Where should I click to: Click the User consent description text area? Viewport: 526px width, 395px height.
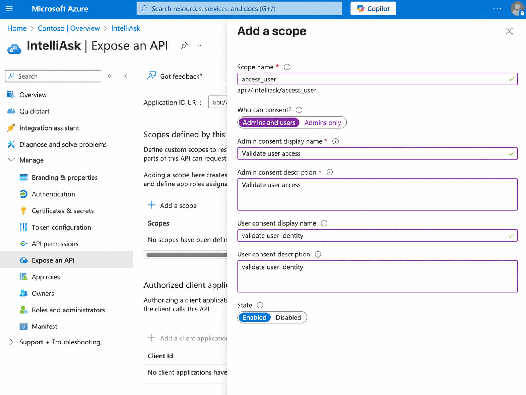377,276
